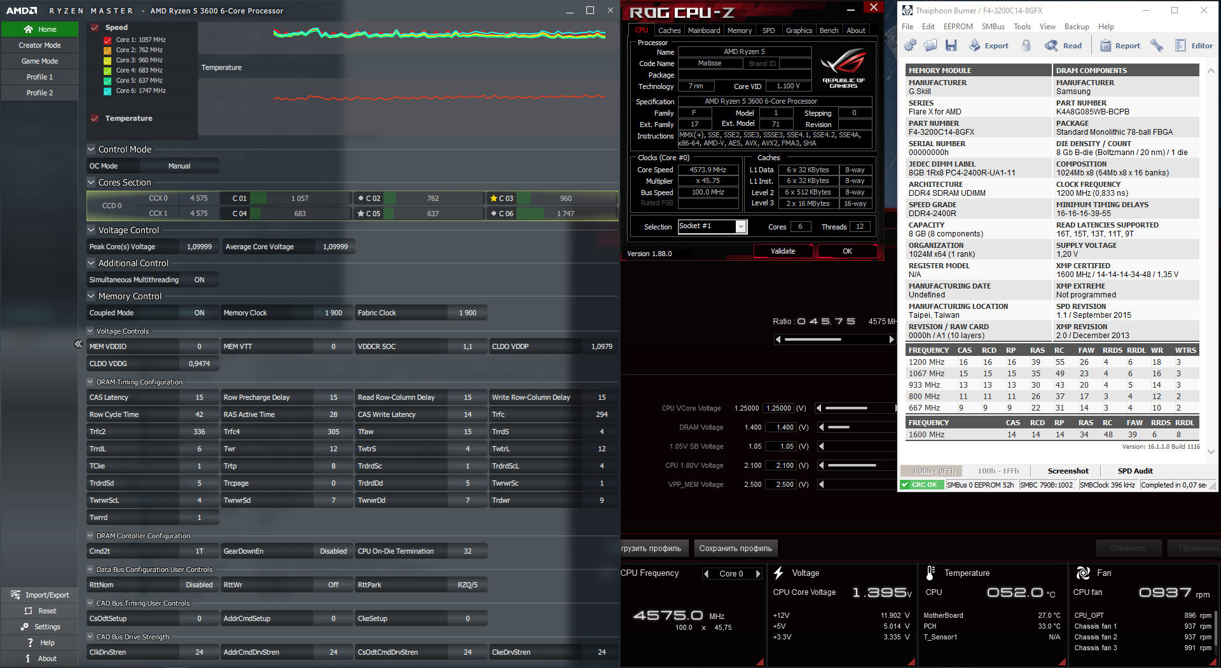Click the thermometer Temperature icon
The width and height of the screenshot is (1221, 668).
pos(930,573)
